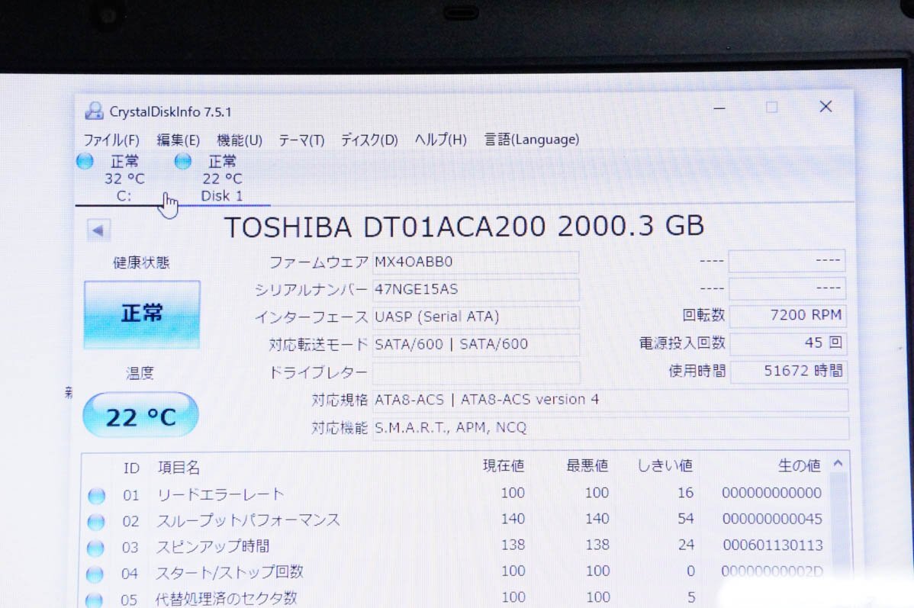Click the scroll up arrow of attribute list
Screen dimensions: 914x608
click(x=838, y=463)
